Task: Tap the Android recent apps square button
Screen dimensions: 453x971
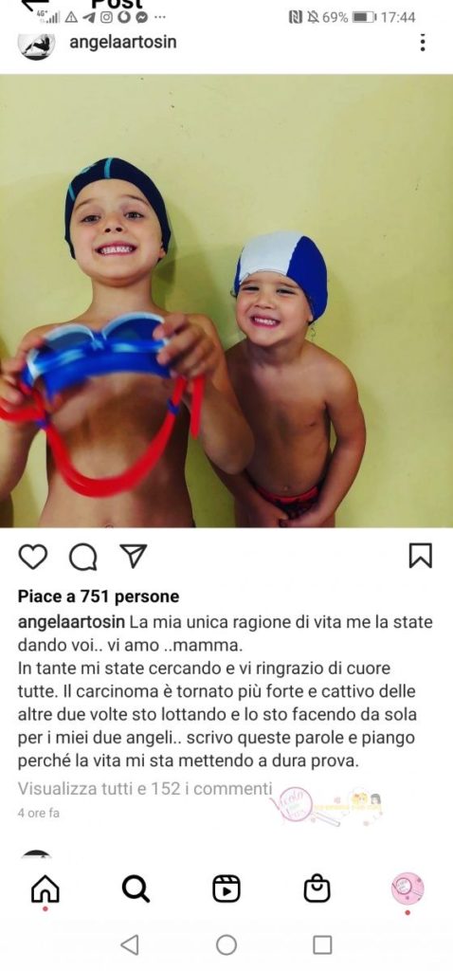Action: pos(322,944)
